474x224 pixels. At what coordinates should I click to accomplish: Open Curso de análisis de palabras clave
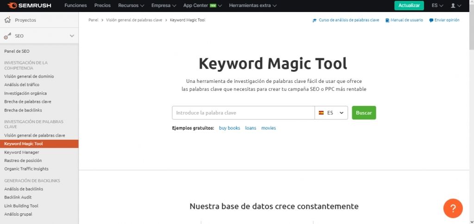(x=349, y=20)
